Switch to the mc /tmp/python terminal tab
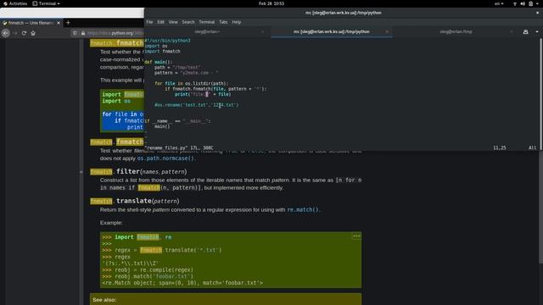 tap(332, 31)
